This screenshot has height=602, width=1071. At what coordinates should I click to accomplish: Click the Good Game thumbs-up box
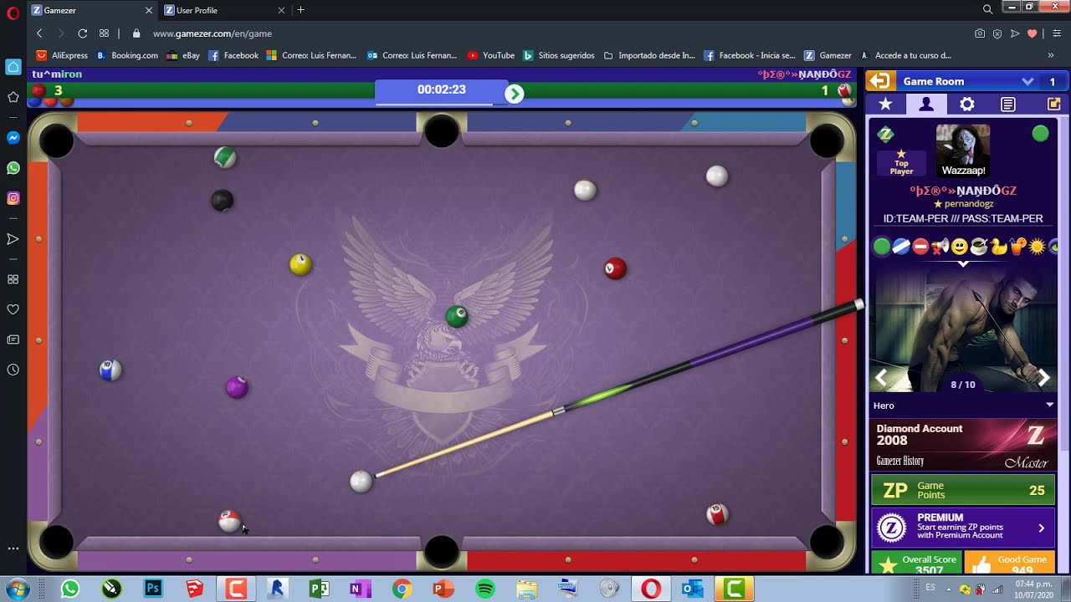(x=1010, y=563)
